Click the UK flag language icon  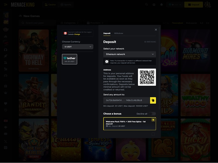coord(6,121)
